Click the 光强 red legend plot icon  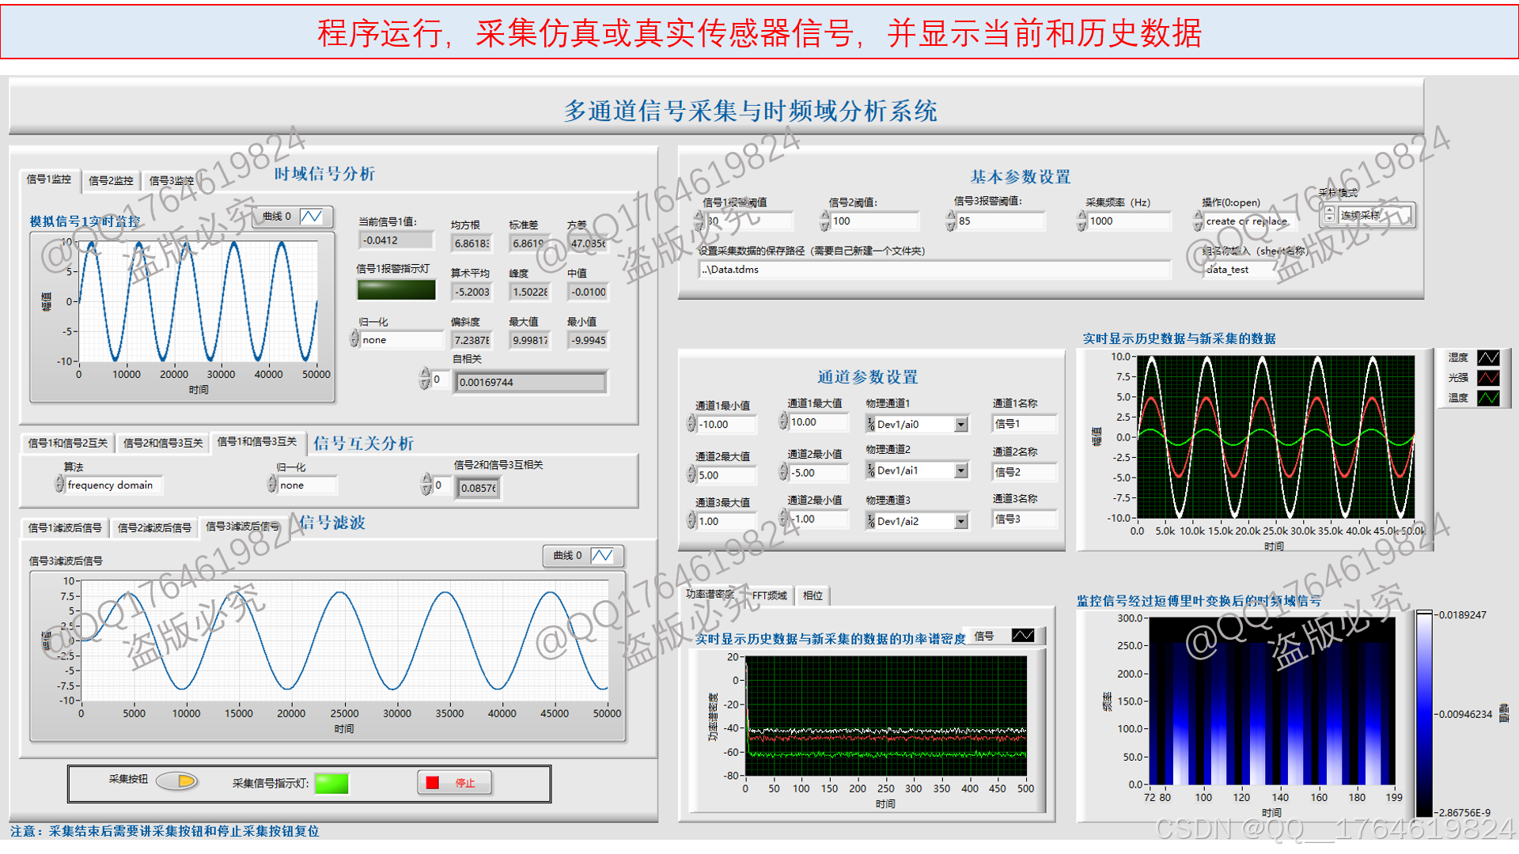click(1488, 378)
